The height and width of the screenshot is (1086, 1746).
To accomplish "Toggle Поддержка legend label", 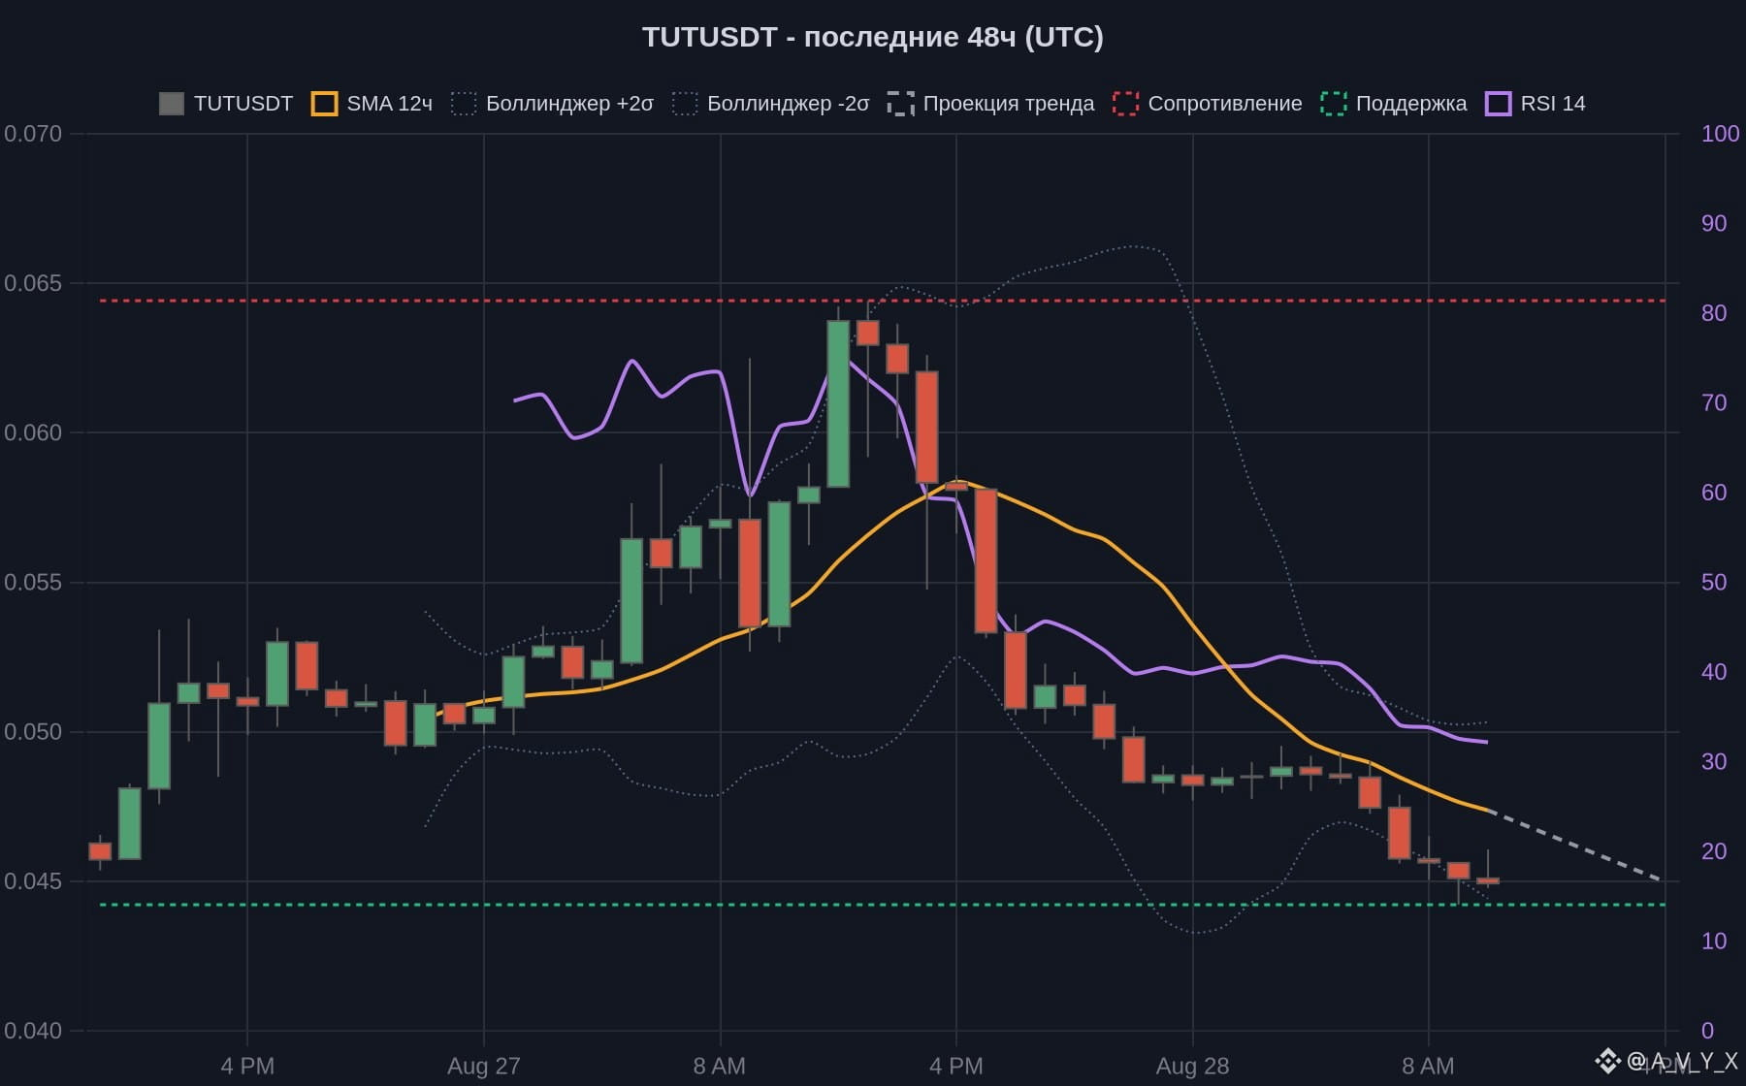I will coord(1411,104).
